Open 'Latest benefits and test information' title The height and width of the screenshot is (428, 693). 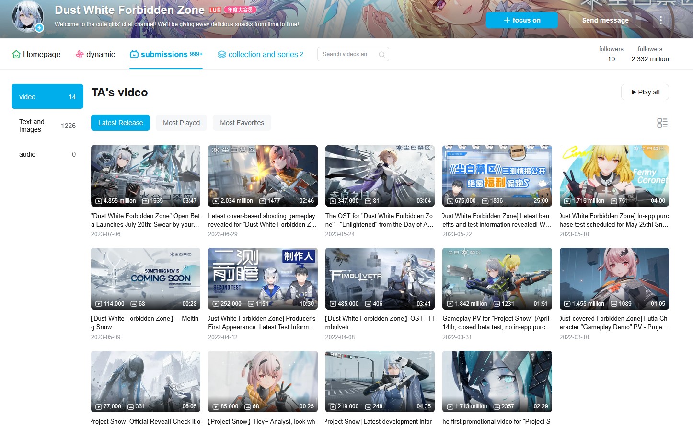point(497,220)
